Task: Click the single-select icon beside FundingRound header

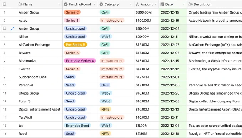Action: [x=65, y=4]
